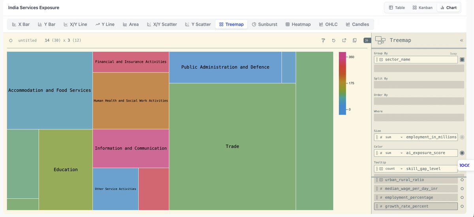Click the empty Order By drop zone
This screenshot has height=217, width=474.
(x=419, y=101)
